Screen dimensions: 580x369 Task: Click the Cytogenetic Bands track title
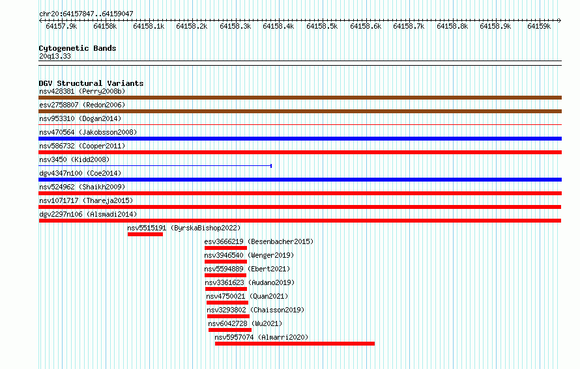(78, 48)
